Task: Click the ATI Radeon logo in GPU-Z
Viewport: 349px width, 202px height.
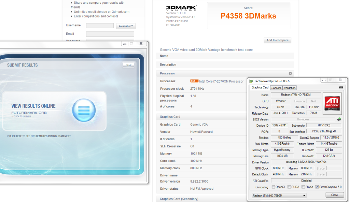Action: tap(332, 103)
